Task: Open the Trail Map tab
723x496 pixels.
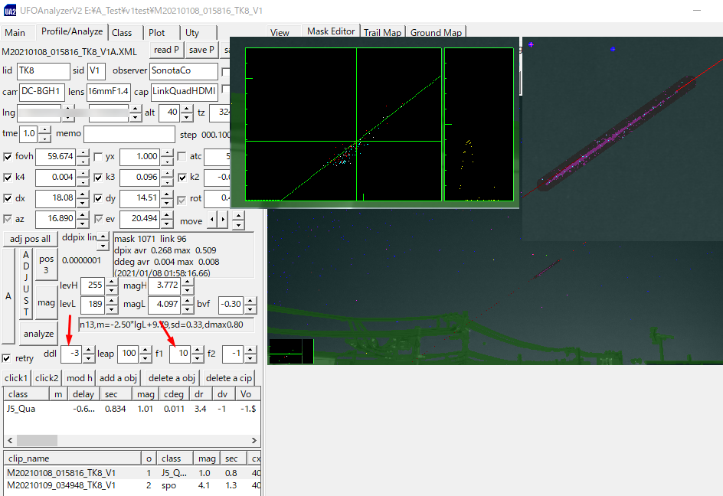Action: (382, 32)
